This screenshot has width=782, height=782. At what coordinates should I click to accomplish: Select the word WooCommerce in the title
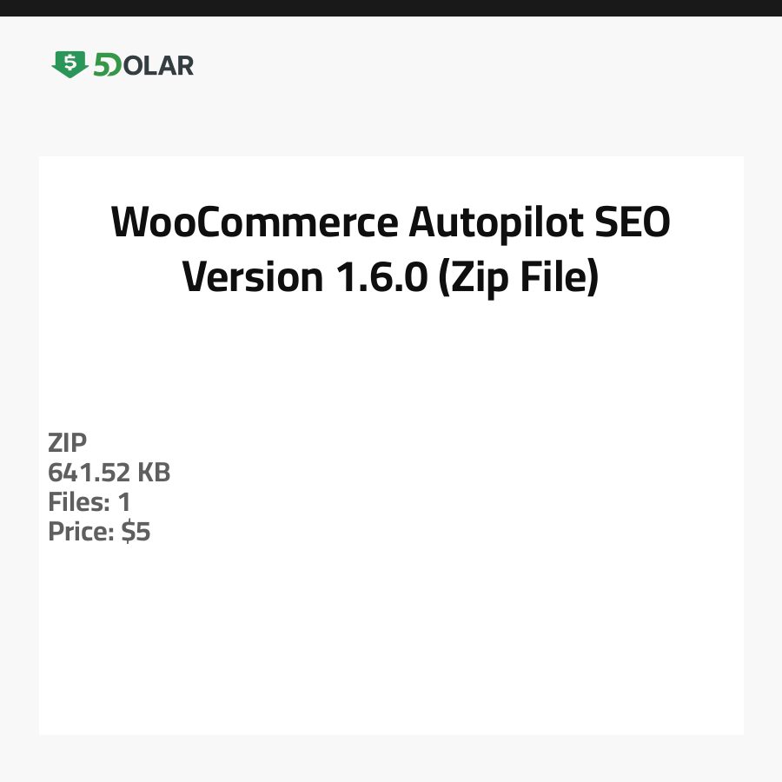253,223
